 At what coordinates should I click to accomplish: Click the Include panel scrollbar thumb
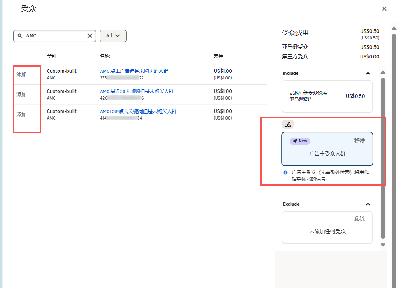[383, 158]
